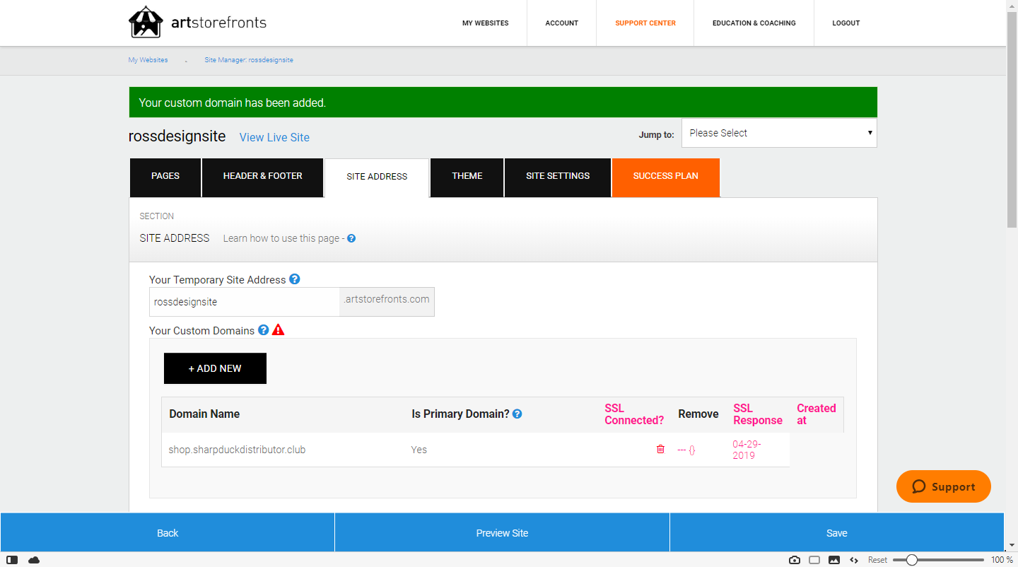Screen dimensions: 1018x567
Task: Open page actions code icon
Action: click(x=854, y=560)
